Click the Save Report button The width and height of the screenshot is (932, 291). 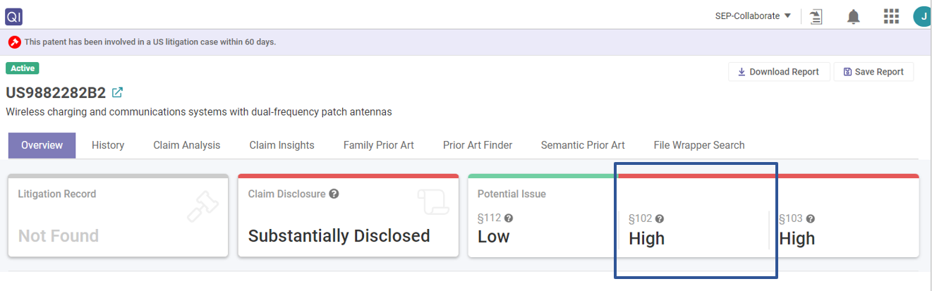(x=873, y=72)
